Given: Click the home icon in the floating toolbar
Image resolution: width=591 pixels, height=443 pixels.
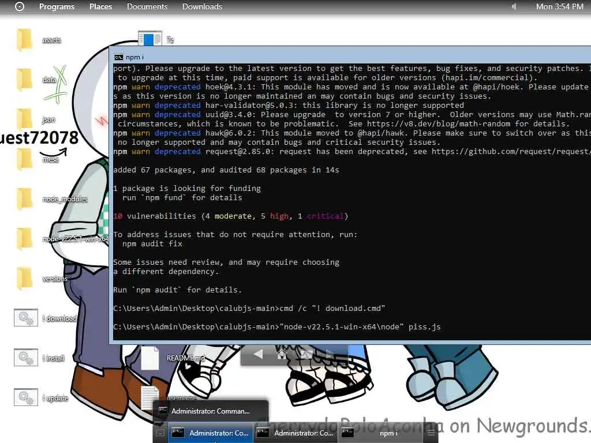Looking at the screenshot, I should [282, 354].
